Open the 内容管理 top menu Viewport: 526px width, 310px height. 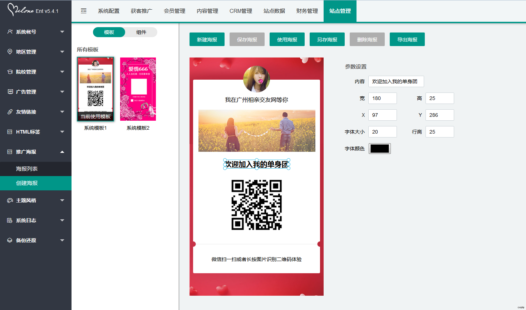(207, 11)
